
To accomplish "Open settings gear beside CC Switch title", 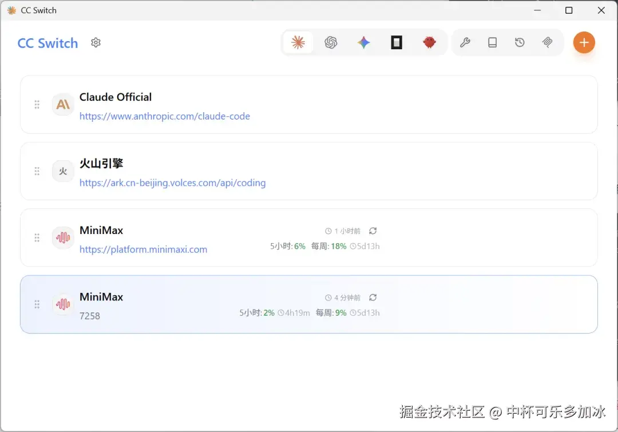I will coord(96,42).
